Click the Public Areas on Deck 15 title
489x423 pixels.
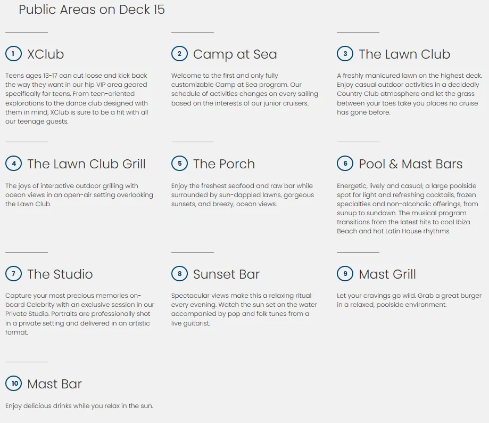point(92,10)
